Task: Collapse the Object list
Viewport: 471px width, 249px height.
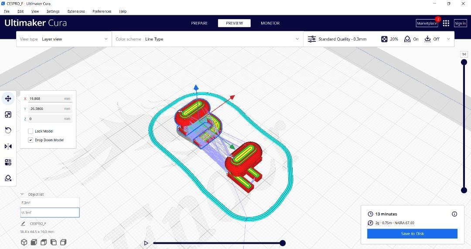Action: pos(22,194)
